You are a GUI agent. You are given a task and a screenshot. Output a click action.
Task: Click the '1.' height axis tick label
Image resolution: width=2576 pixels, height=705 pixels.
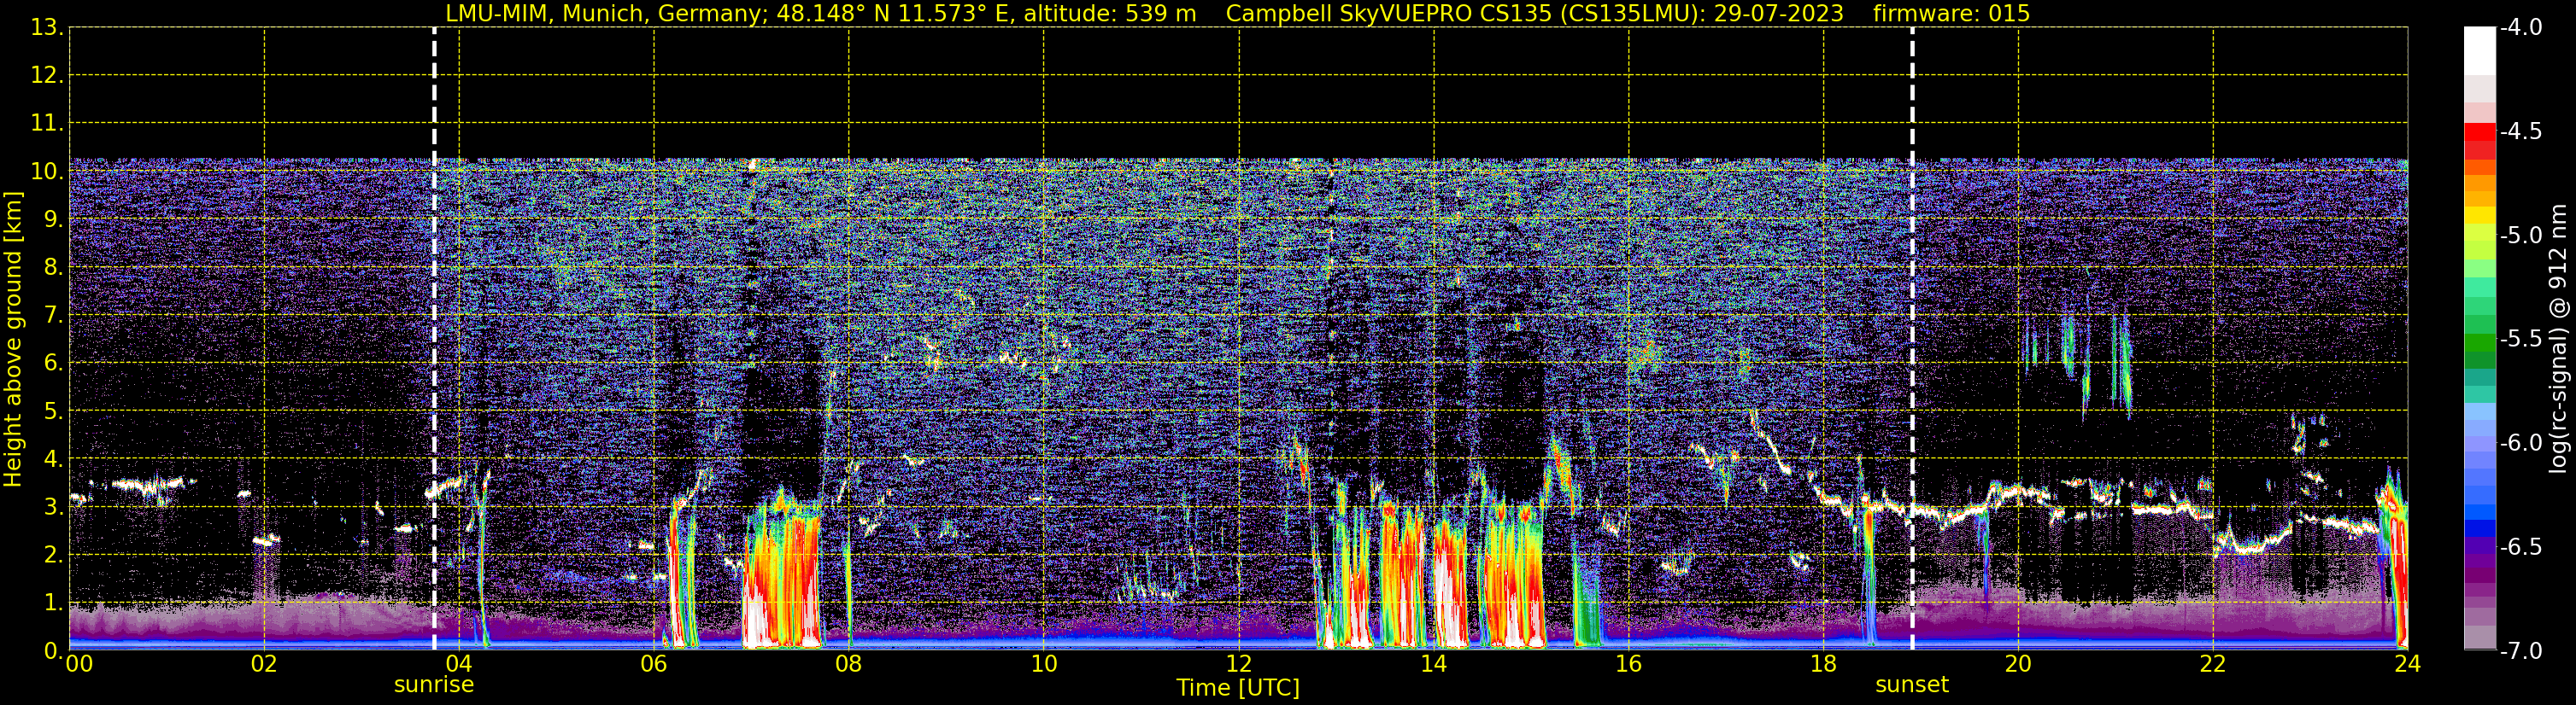point(53,603)
